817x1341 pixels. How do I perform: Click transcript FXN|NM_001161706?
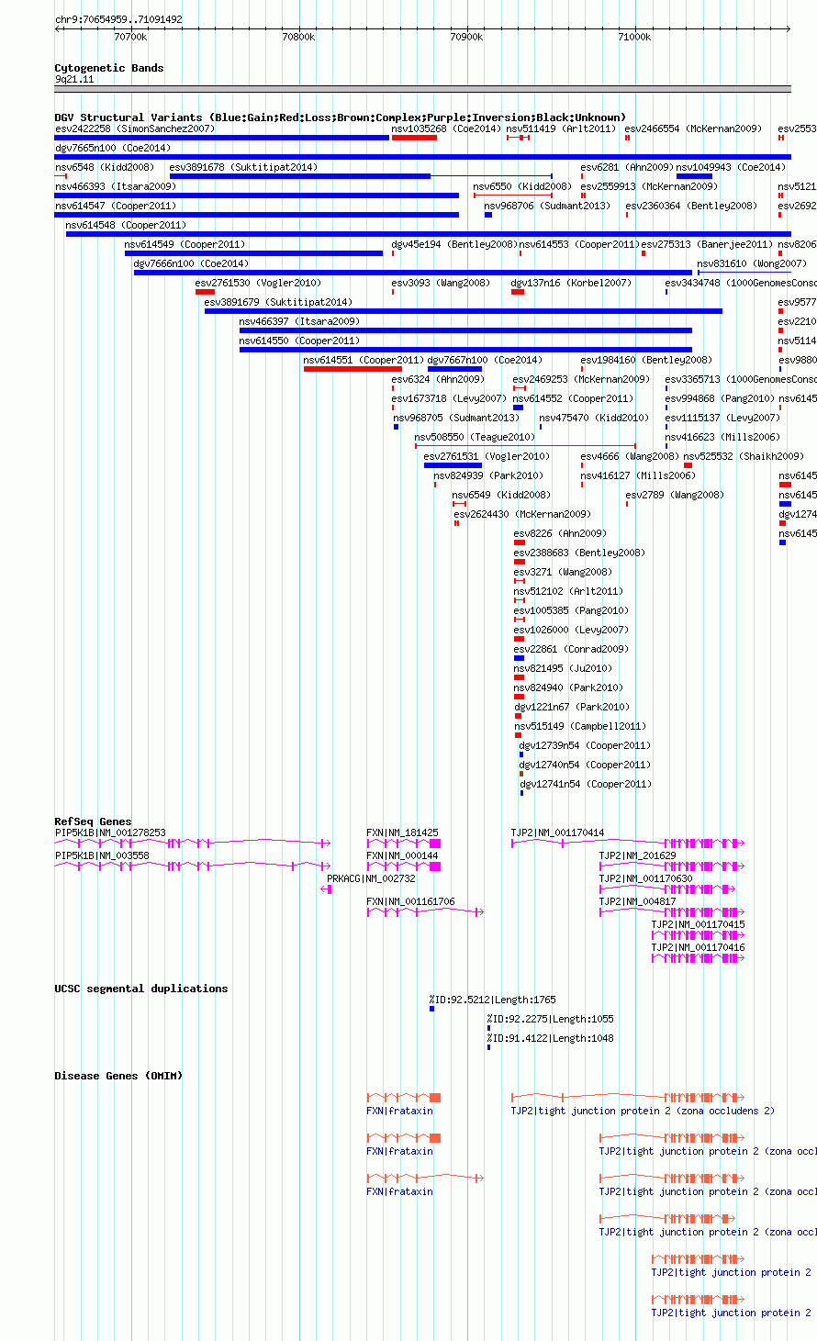[411, 902]
